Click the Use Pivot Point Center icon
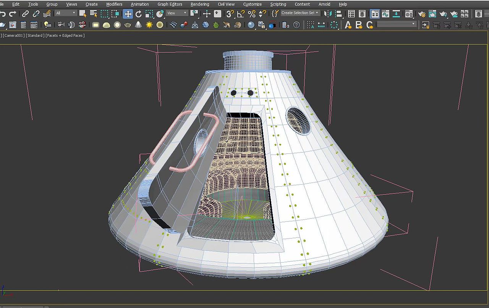This screenshot has height=308, width=489. click(x=194, y=14)
